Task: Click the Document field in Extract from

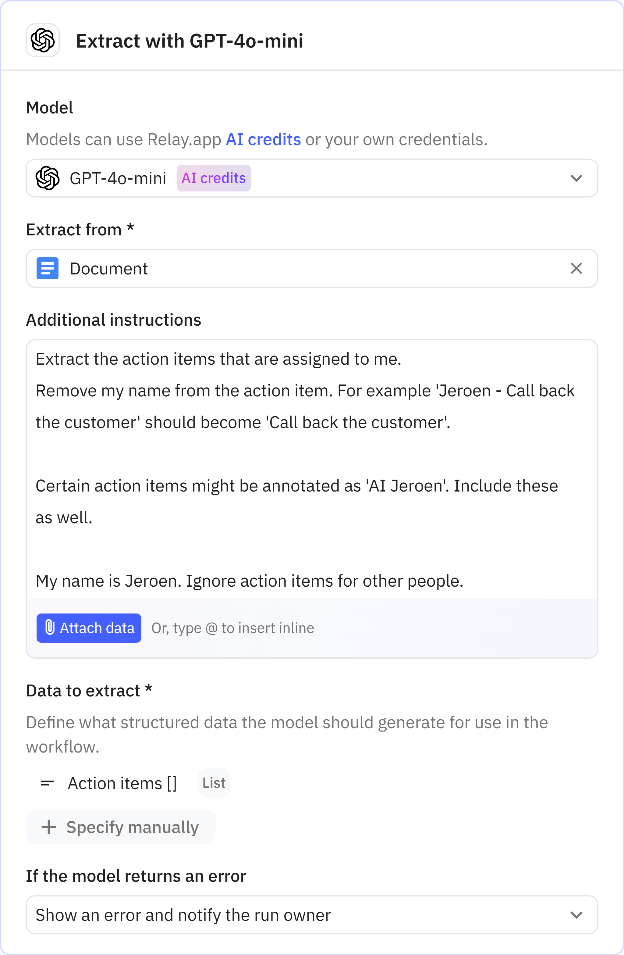Action: click(x=281, y=268)
